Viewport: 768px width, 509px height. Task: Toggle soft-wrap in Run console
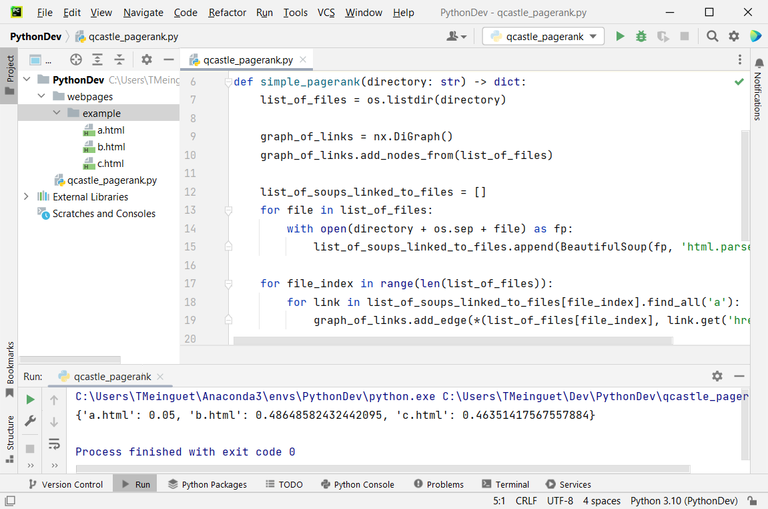54,444
